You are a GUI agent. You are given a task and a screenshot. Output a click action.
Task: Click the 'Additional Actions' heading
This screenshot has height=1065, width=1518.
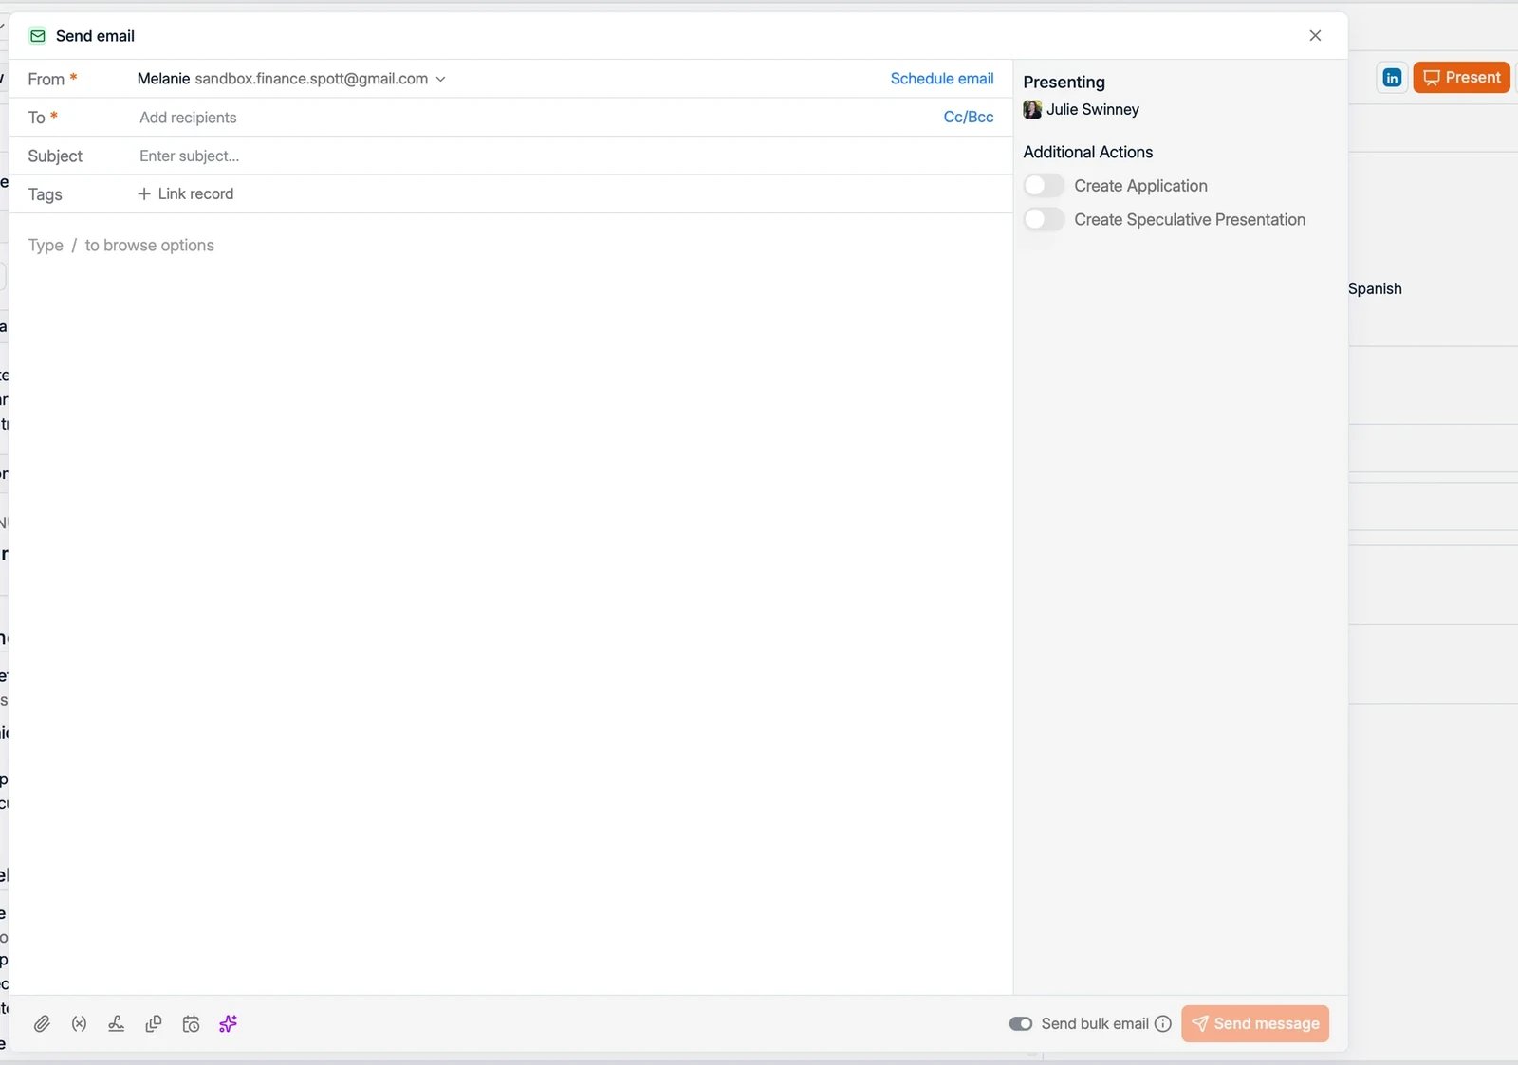point(1088,152)
